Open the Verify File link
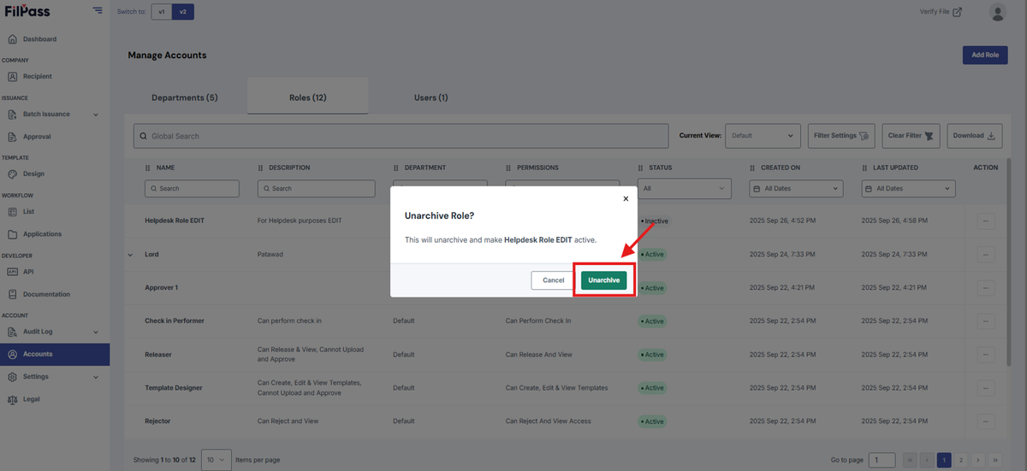Viewport: 1027px width, 471px height. pos(941,11)
